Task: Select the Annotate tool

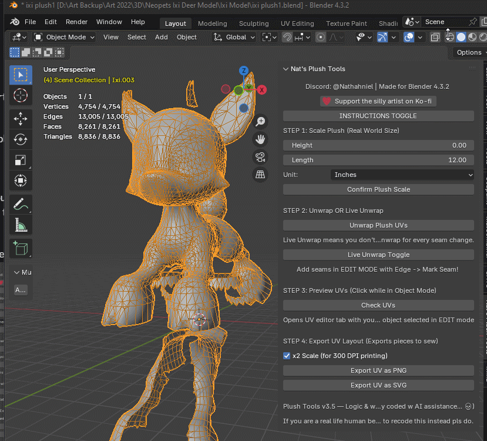Action: (21, 204)
